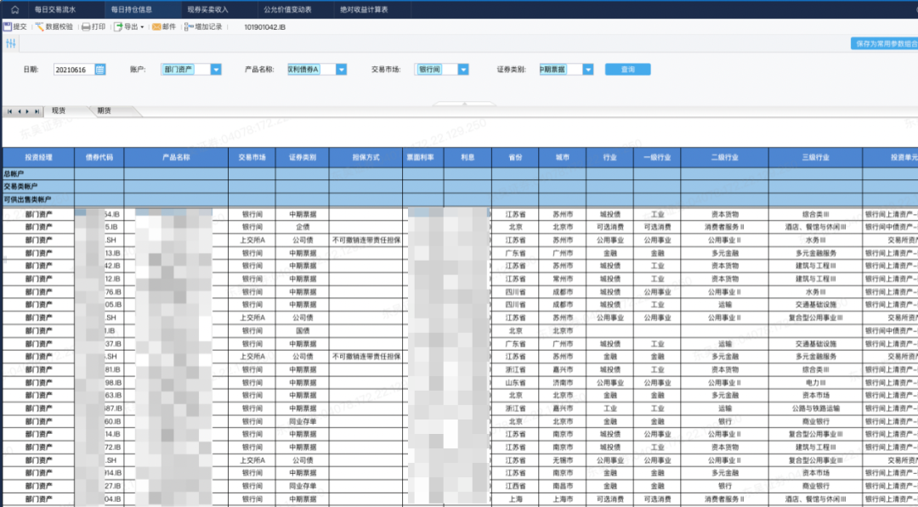Viewport: 918px width, 507px height.
Task: Select the 总帐户 summary row
Action: click(460, 174)
